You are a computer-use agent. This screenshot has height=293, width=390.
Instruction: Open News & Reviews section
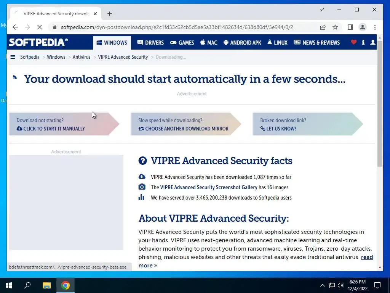click(x=316, y=43)
